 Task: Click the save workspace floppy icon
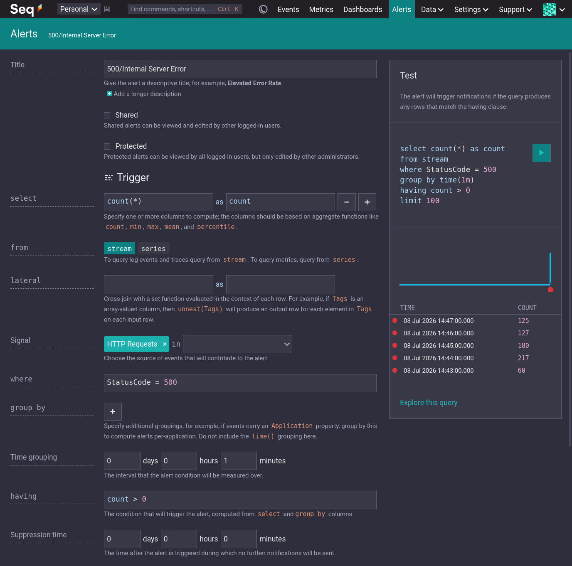[107, 9]
